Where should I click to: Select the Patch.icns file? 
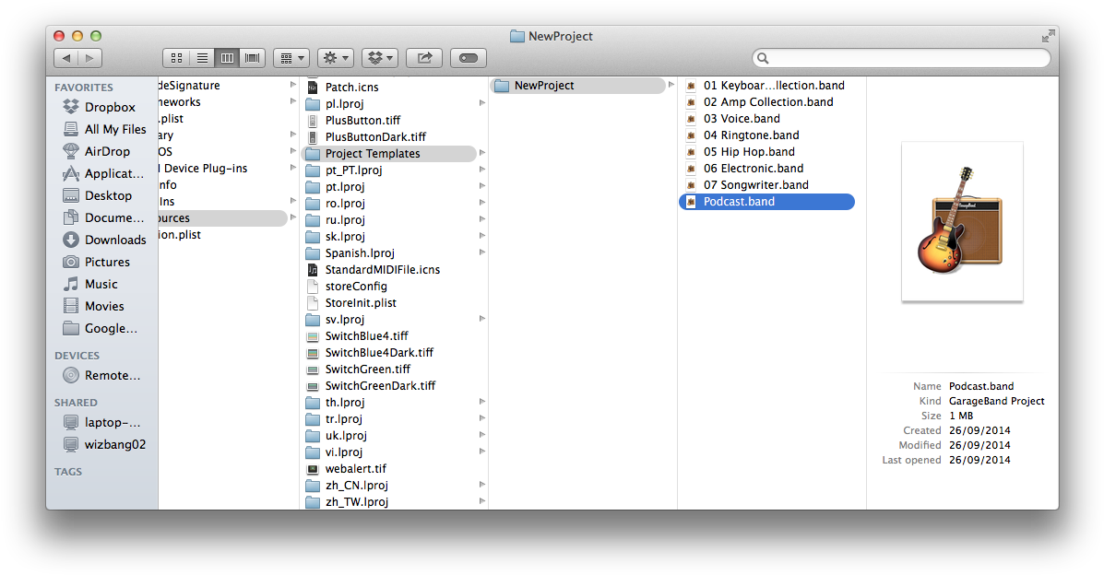(342, 88)
